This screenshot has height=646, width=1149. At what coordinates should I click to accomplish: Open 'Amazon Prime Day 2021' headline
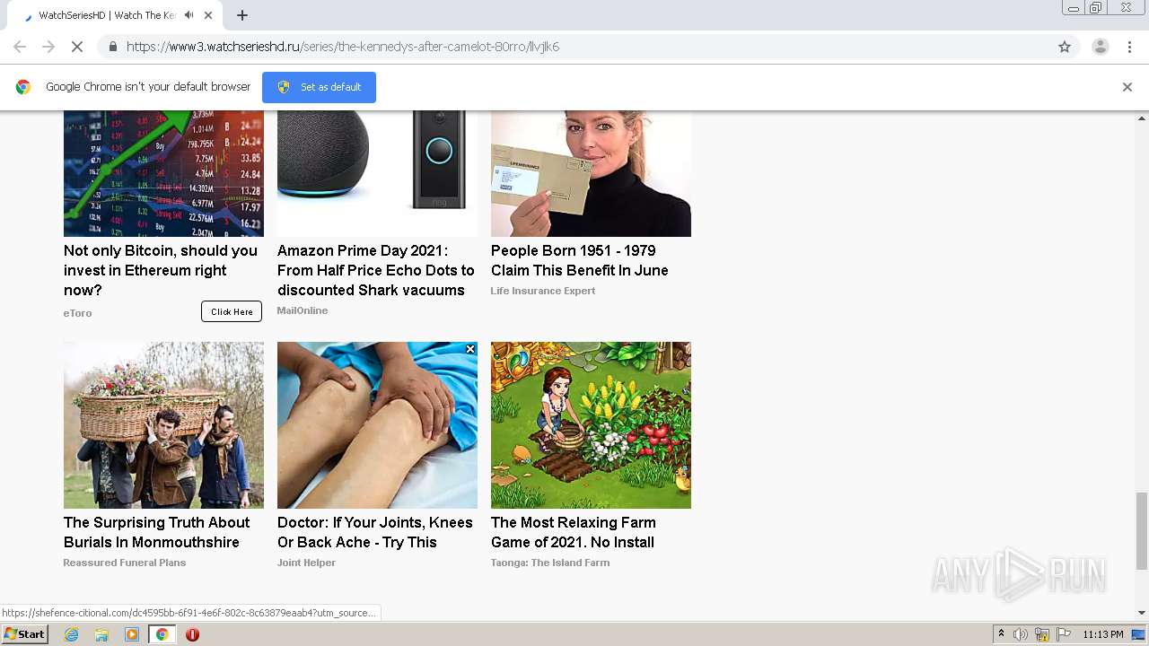376,270
